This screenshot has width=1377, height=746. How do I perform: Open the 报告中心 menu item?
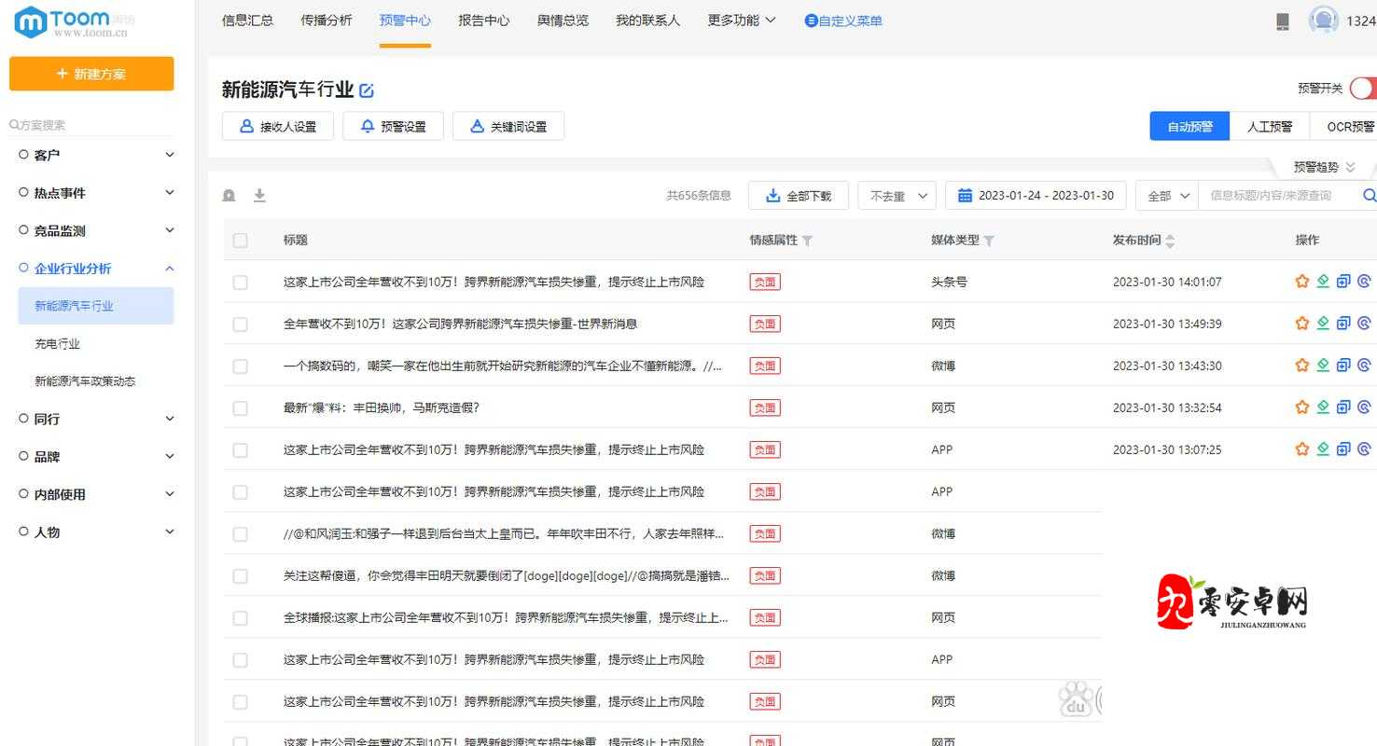click(x=483, y=20)
